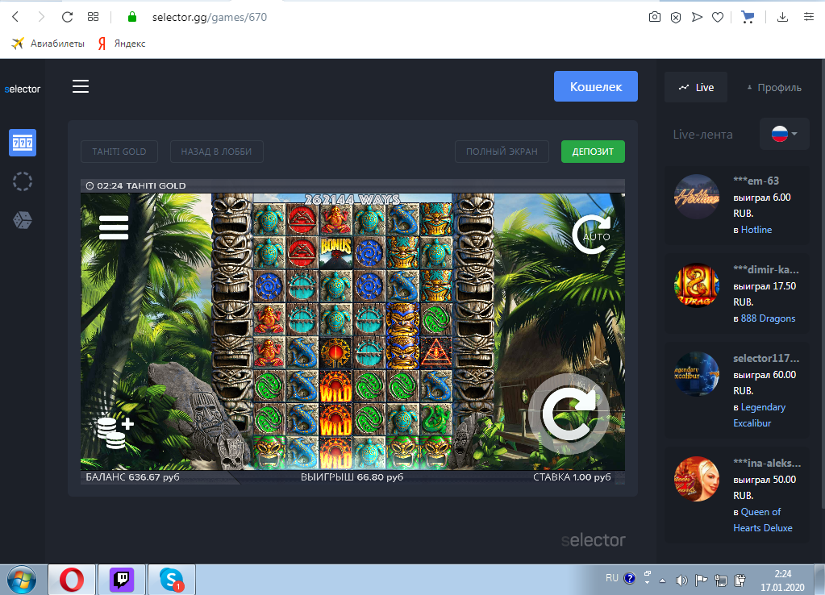Screen dimensions: 825x595
Task: Click the СТАВКА 1.00 руб text
Action: [x=572, y=476]
